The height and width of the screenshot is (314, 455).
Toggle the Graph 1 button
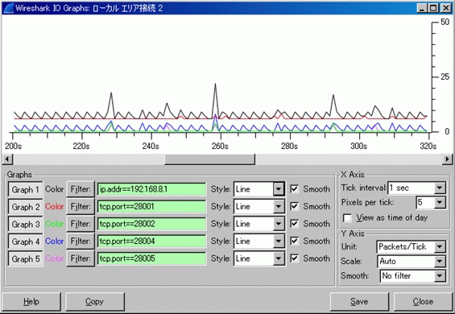click(26, 189)
